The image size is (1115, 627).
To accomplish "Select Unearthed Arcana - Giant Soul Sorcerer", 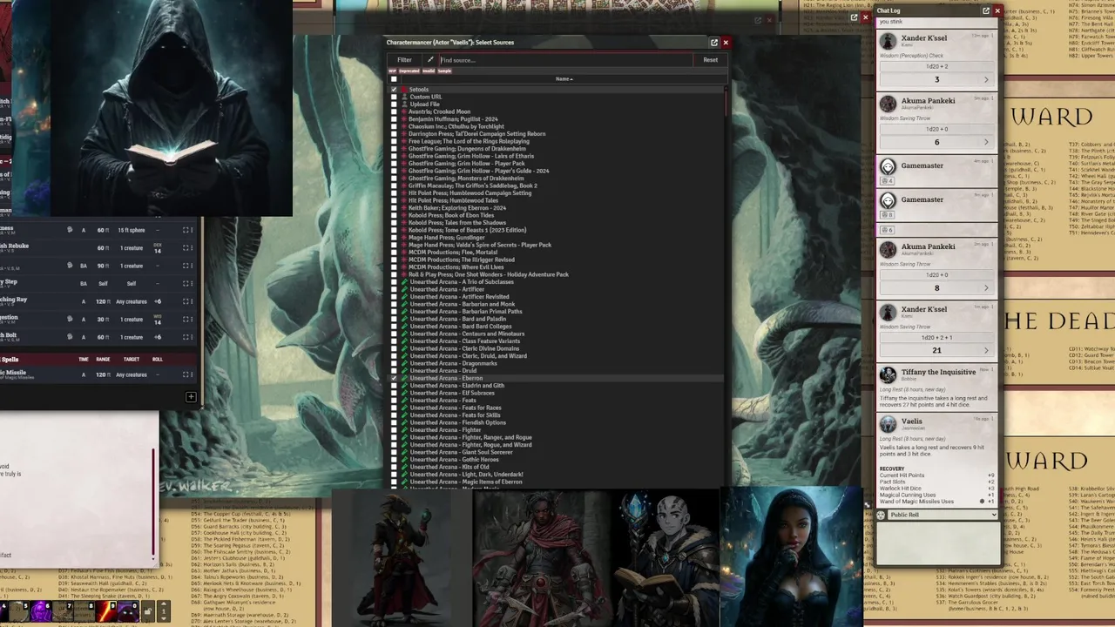I will tap(557, 452).
